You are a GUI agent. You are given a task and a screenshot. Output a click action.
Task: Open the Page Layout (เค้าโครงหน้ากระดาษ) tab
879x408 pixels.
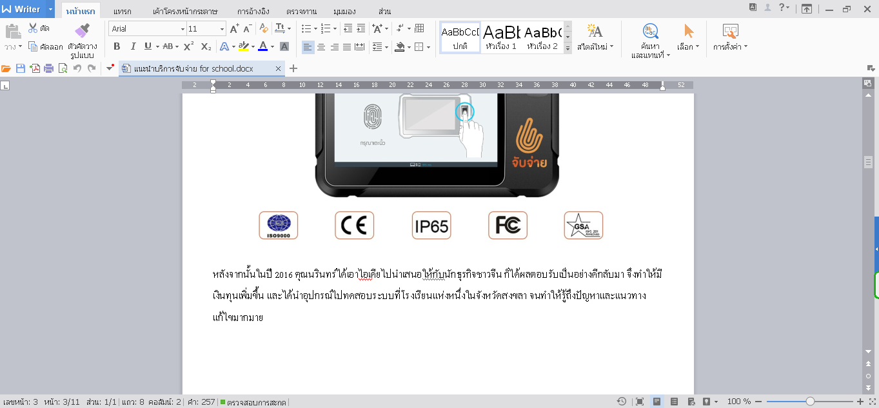(x=185, y=12)
